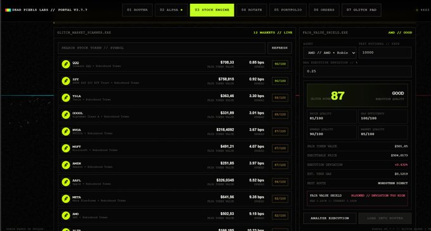Click the GOOGL 88/100 score badge
The width and height of the screenshot is (431, 231).
tap(280, 115)
